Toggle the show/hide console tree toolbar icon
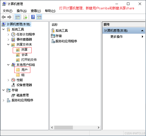The image size is (146, 136). [x=17, y=17]
